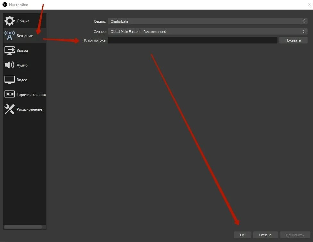Open the Вывод output monitor icon
Viewport: 313px width, 242px height.
click(9, 51)
